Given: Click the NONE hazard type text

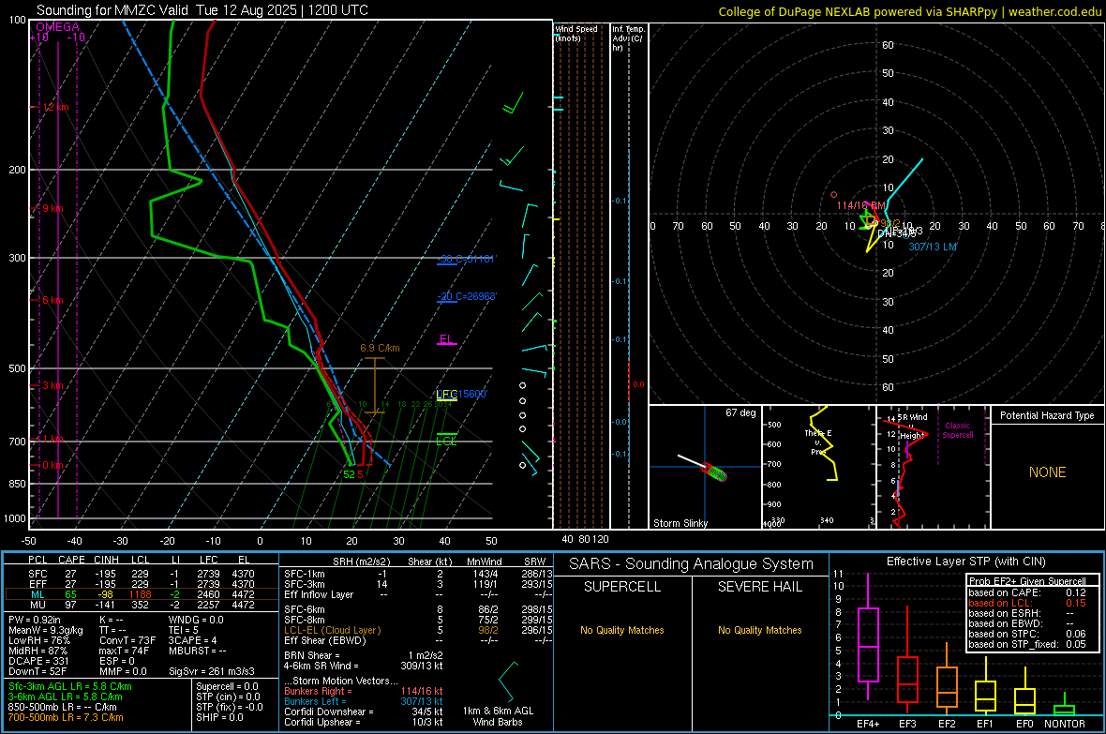Looking at the screenshot, I should pos(1047,472).
